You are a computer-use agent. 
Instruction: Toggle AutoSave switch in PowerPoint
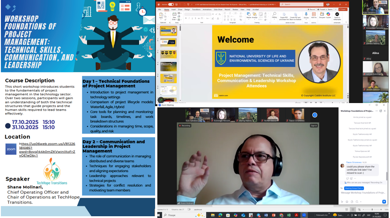(171, 4)
